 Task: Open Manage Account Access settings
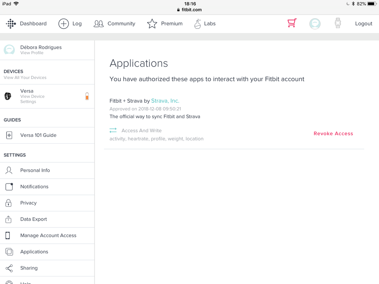[x=47, y=235]
